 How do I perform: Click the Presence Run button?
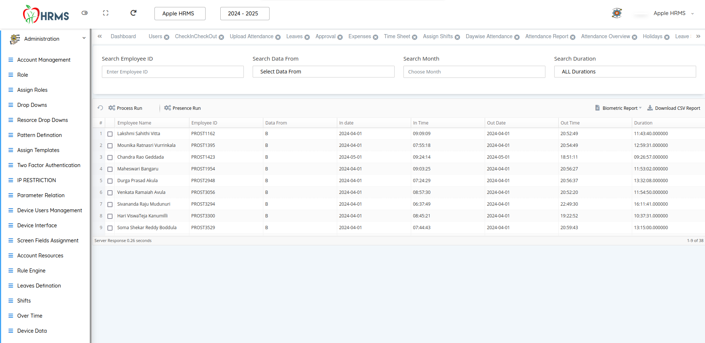pos(182,108)
